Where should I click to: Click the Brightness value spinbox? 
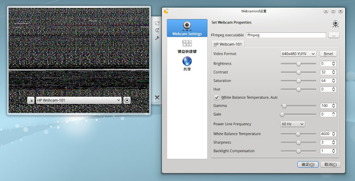(328, 64)
